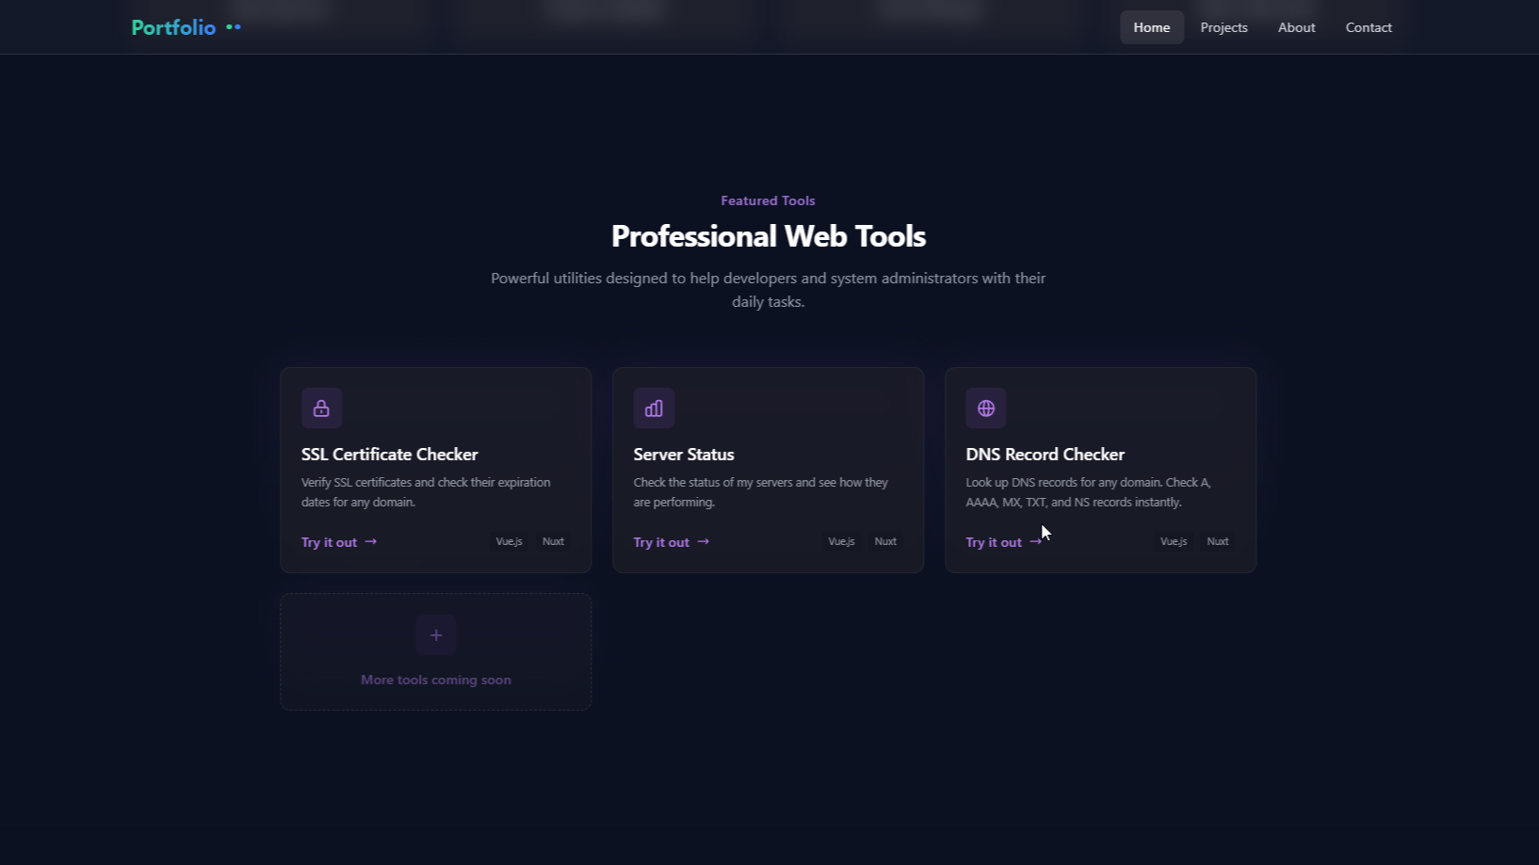
Task: Click the globe icon for DNS checker
Action: pyautogui.click(x=986, y=408)
